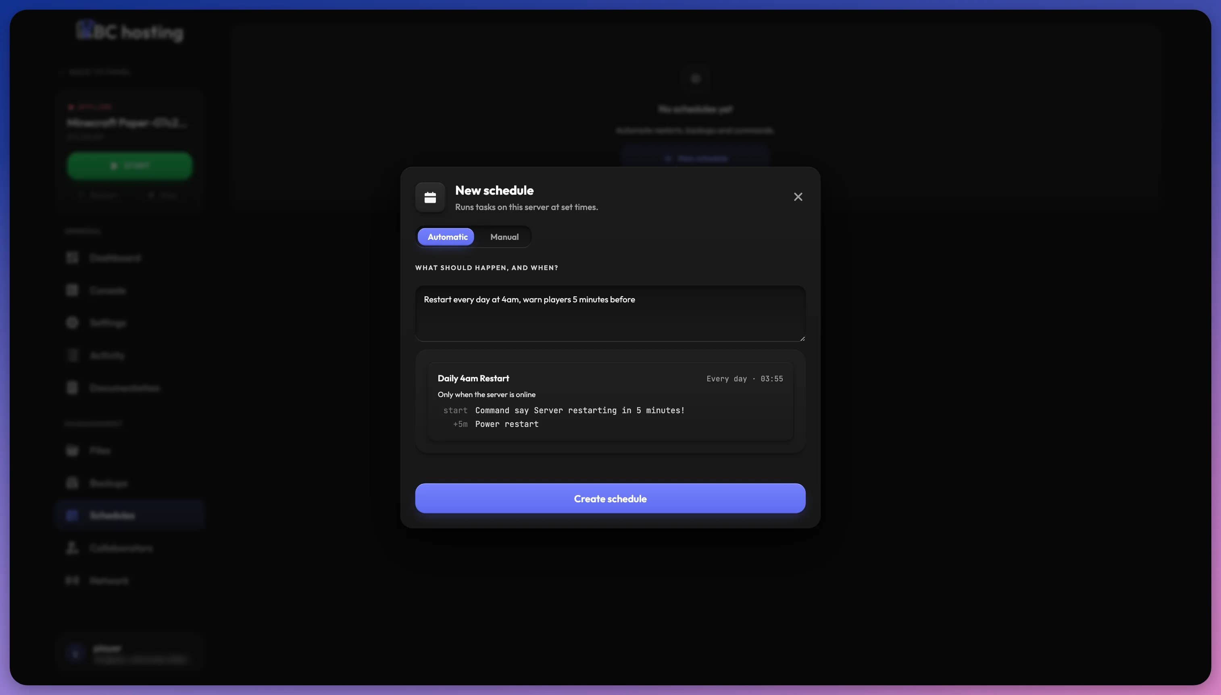Switch to the Automatic tab
Viewport: 1221px width, 695px height.
tap(446, 237)
